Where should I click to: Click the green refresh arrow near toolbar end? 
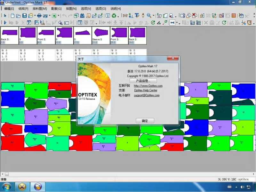[x=224, y=22]
